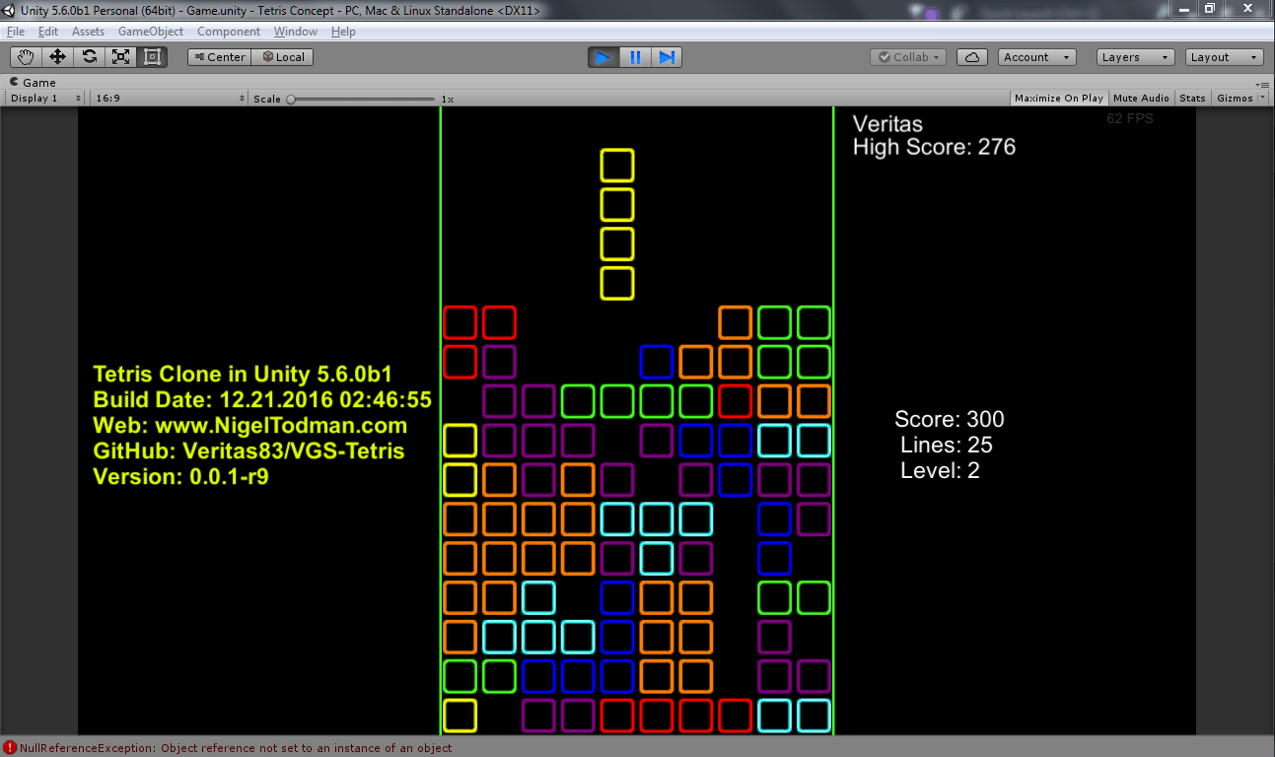Enable Maximize On Play
The image size is (1275, 757).
pyautogui.click(x=1058, y=98)
